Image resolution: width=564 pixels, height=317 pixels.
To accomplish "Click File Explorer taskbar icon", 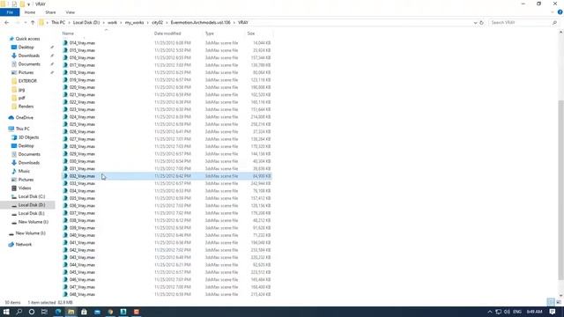I will point(70,312).
